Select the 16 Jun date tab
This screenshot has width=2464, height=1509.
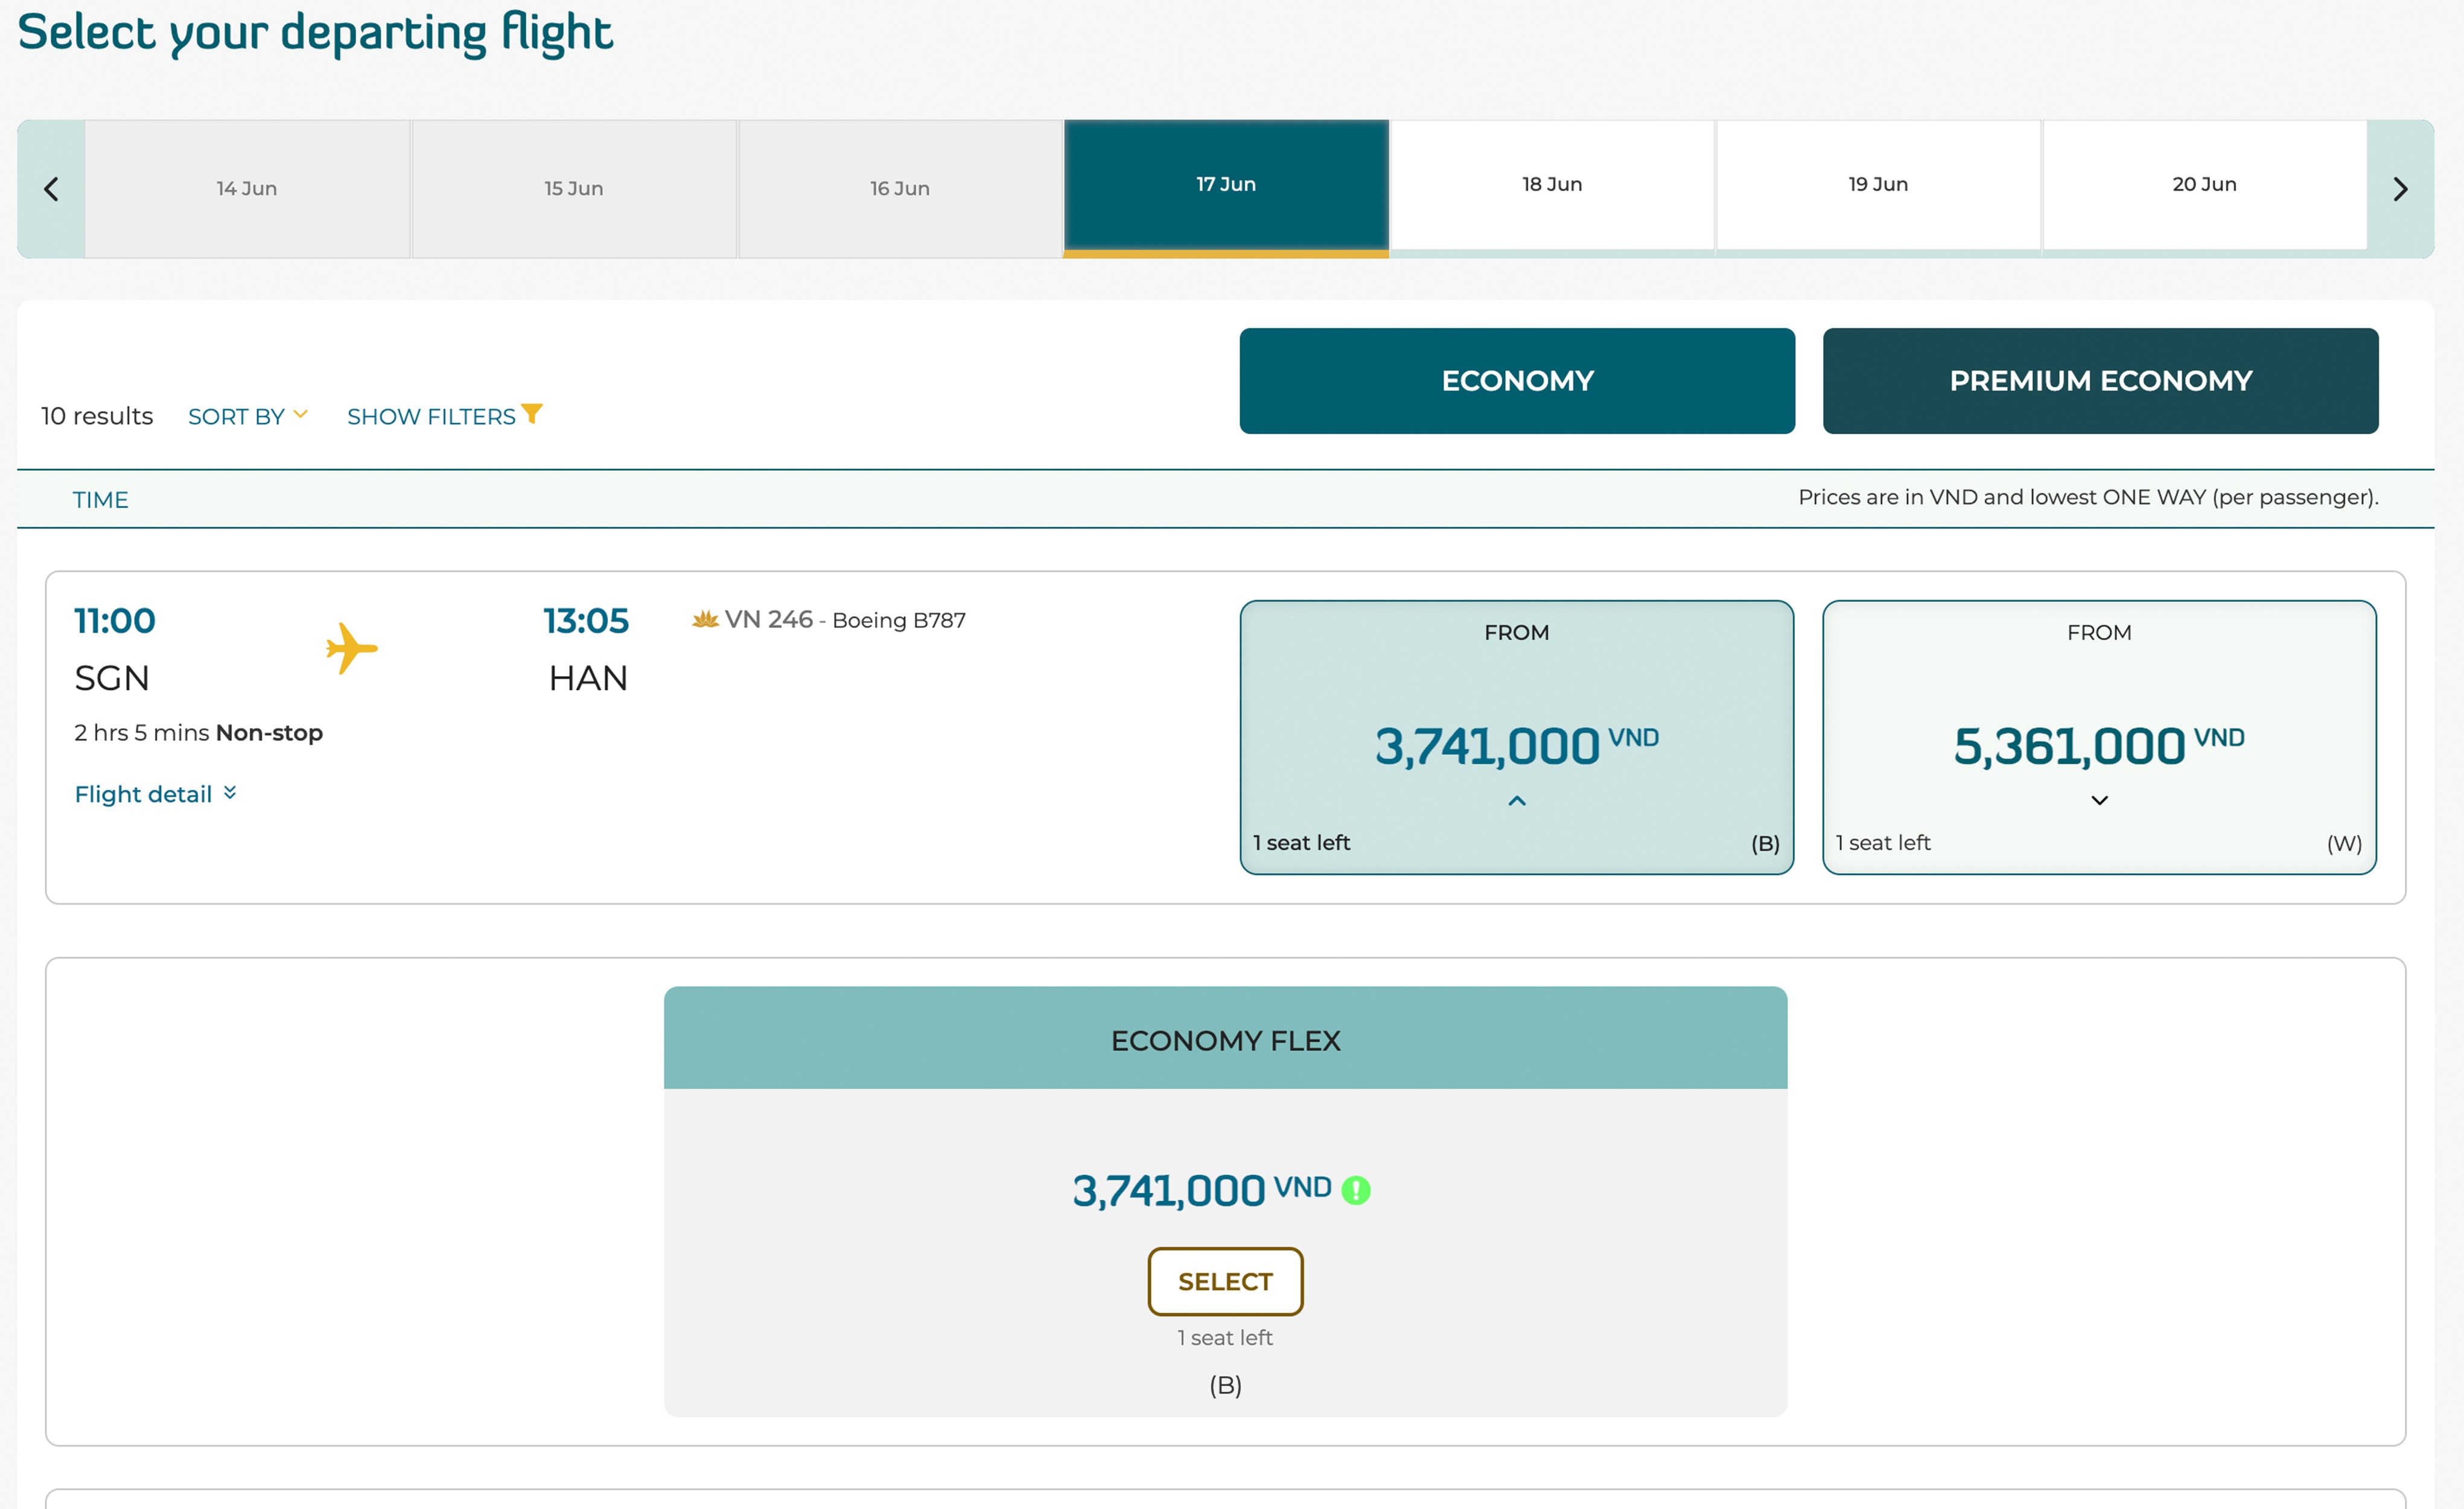click(x=899, y=189)
